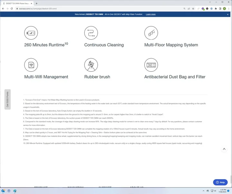The width and height of the screenshot is (232, 194).
Task: Follow the Learn more link in banner
Action: pos(150,14)
